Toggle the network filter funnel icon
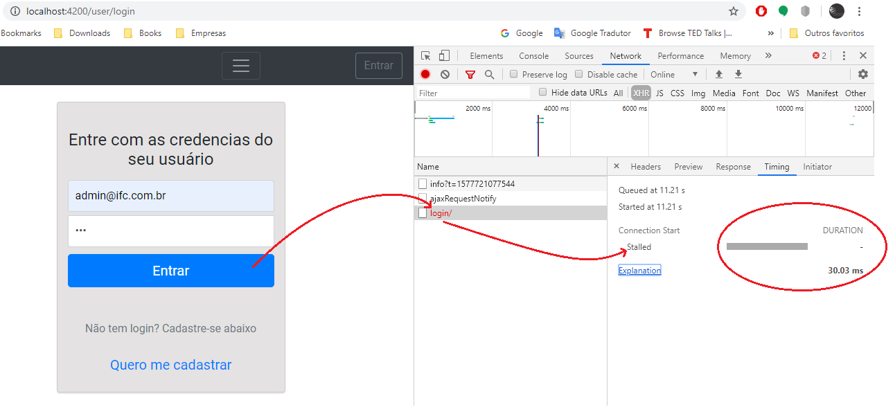 coord(470,74)
